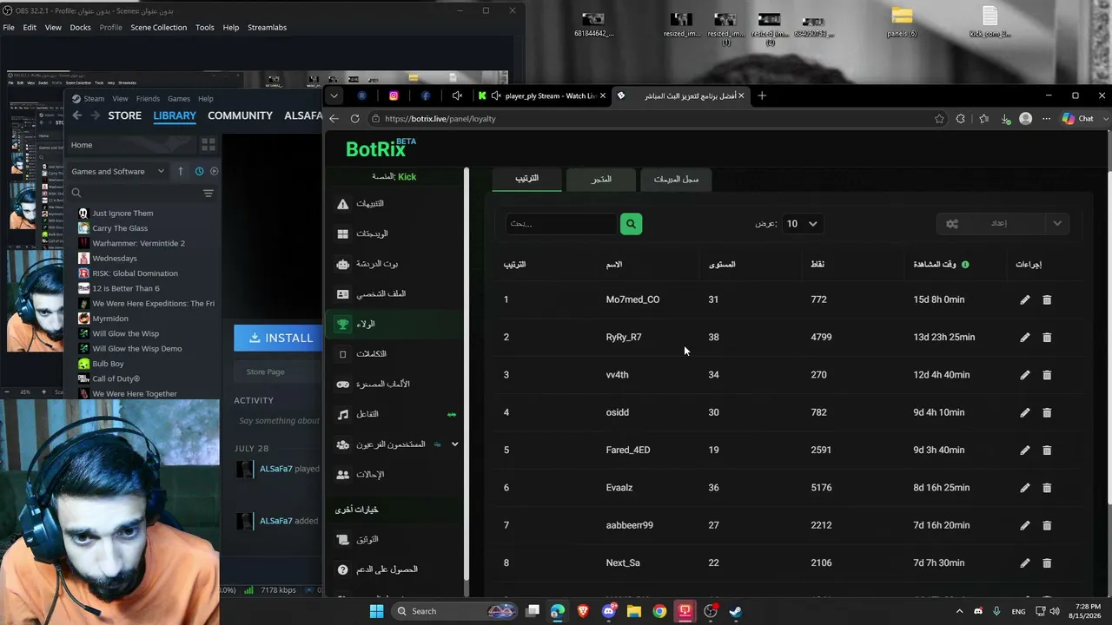The image size is (1112, 625).
Task: Refresh the BotRix browser page
Action: tap(354, 119)
